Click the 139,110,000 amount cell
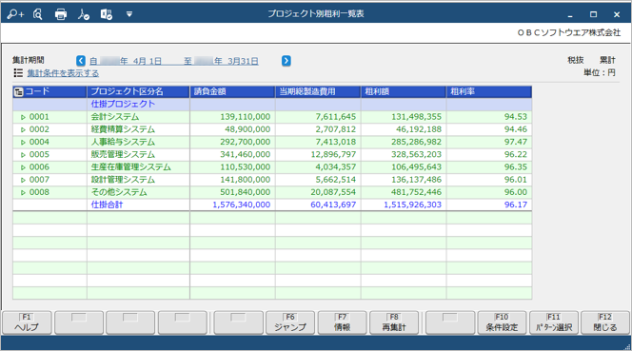This screenshot has height=351, width=632. (x=232, y=117)
